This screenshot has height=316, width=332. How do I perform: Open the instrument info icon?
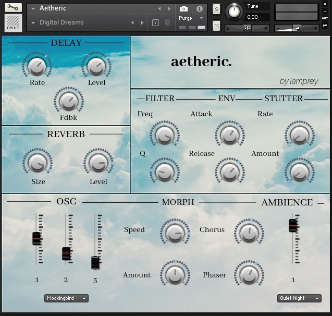(199, 9)
